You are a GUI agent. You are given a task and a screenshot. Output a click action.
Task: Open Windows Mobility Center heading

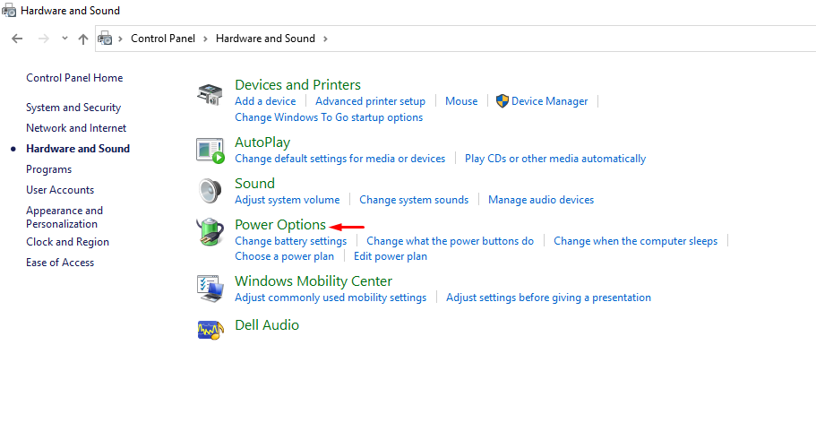314,281
